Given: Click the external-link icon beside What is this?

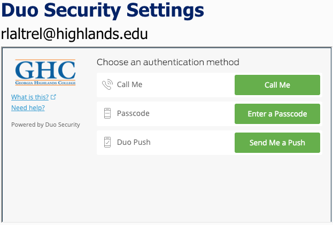Looking at the screenshot, I should [x=53, y=97].
